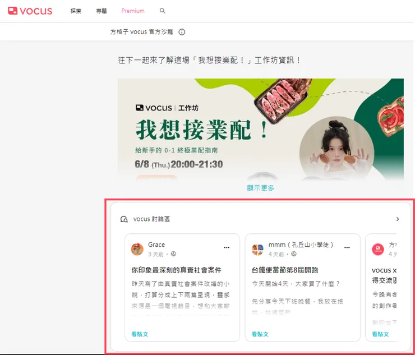Click the 4 天前 timestamp on mmm post
Screen dimensions: 415x355
point(276,255)
